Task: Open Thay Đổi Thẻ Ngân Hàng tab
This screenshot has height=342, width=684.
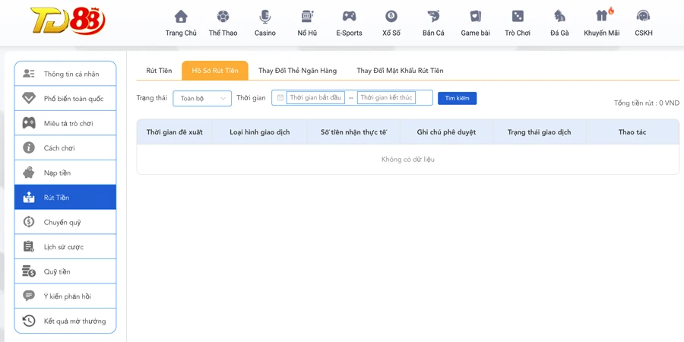Action: coord(297,71)
